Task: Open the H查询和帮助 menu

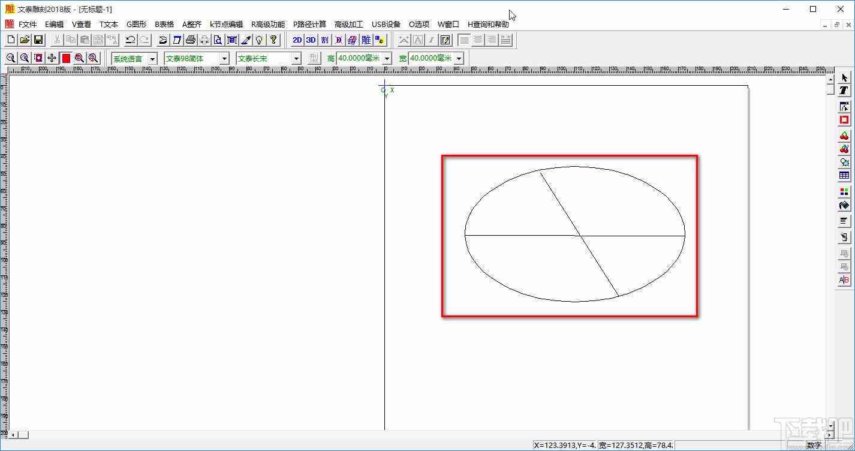Action: [x=488, y=25]
